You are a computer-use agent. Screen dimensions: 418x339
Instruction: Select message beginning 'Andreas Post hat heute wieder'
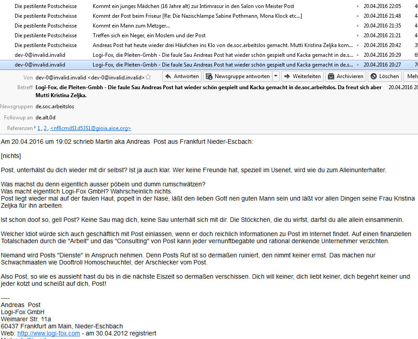coord(209,45)
